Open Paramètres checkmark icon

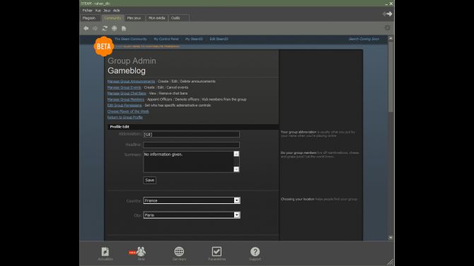(x=216, y=253)
